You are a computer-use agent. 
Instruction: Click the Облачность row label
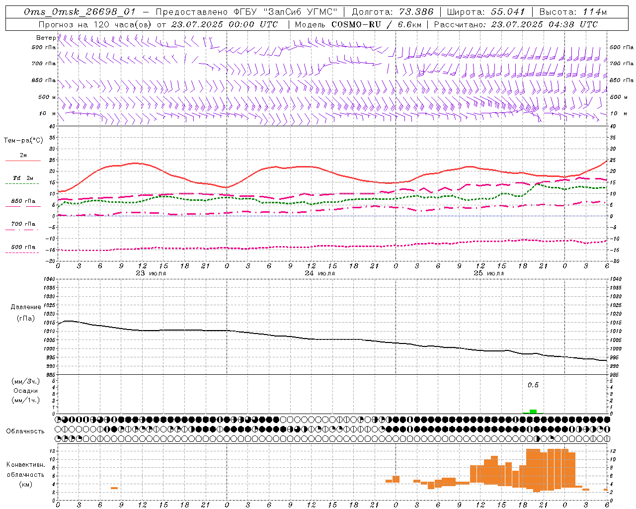pyautogui.click(x=25, y=431)
